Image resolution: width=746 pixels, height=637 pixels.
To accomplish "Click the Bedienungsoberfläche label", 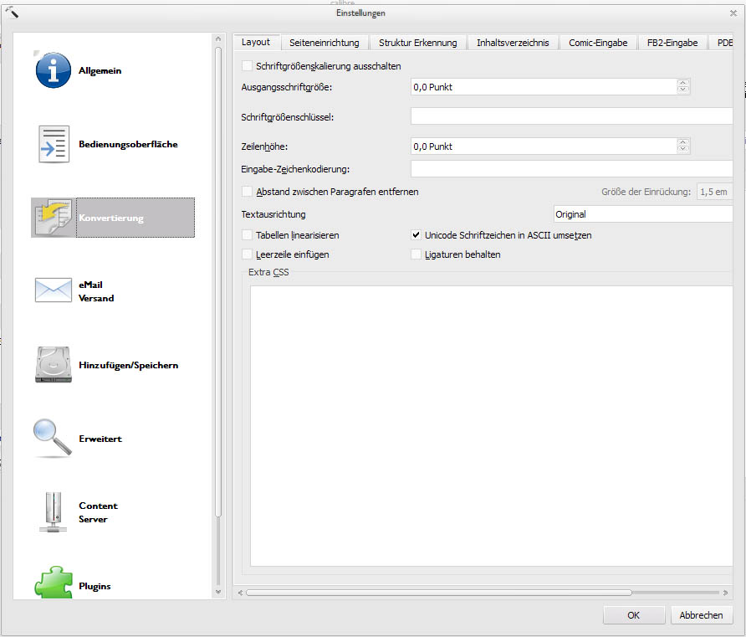I will point(129,144).
